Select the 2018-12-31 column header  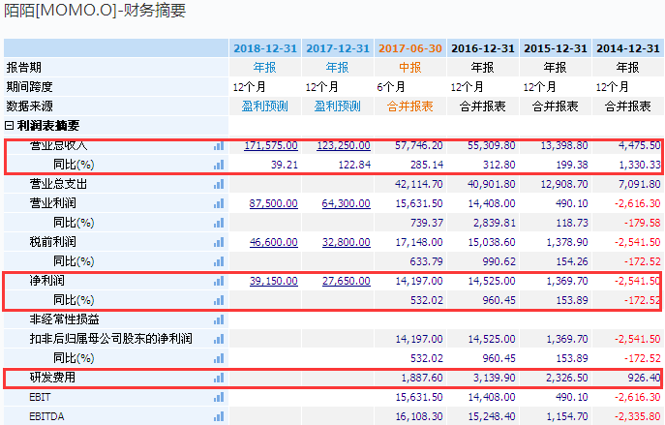(264, 47)
